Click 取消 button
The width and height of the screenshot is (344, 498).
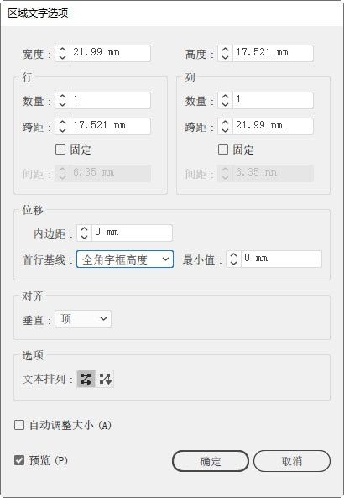point(292,461)
